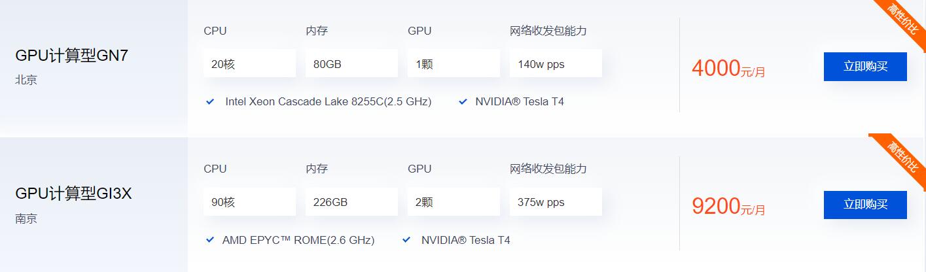Select the GPU计算型GI3X title
This screenshot has width=926, height=272.
73,194
